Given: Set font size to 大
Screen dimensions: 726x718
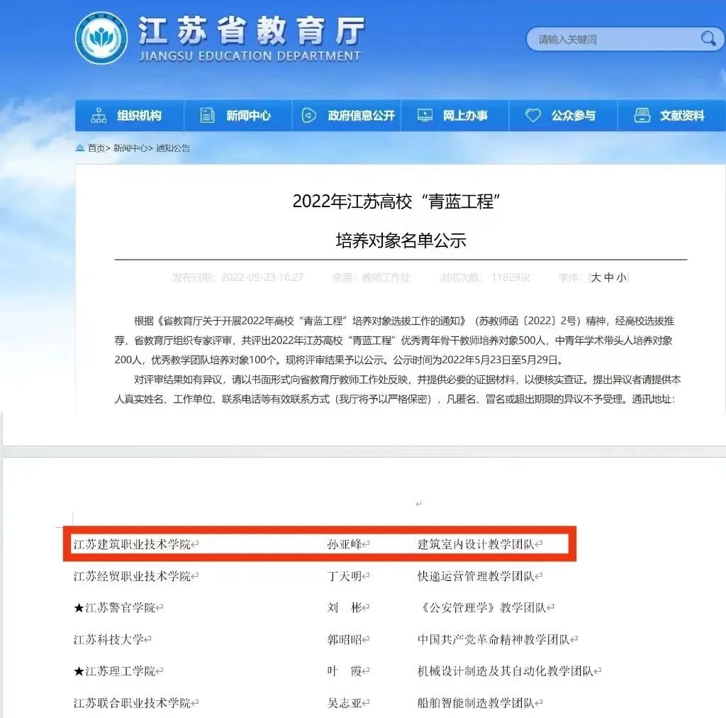Looking at the screenshot, I should point(596,277).
